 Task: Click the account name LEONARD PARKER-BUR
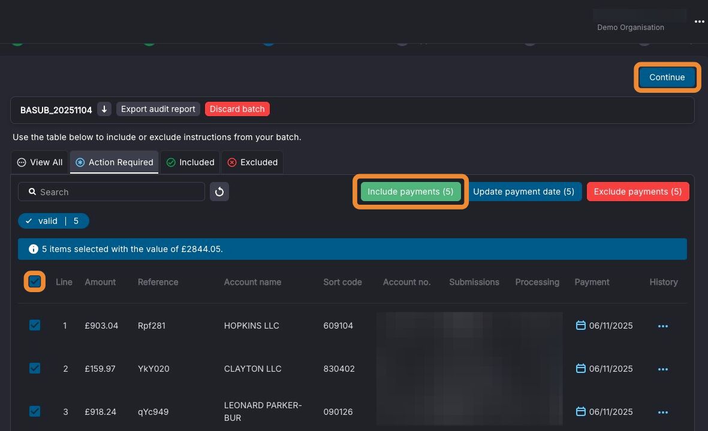tap(263, 412)
